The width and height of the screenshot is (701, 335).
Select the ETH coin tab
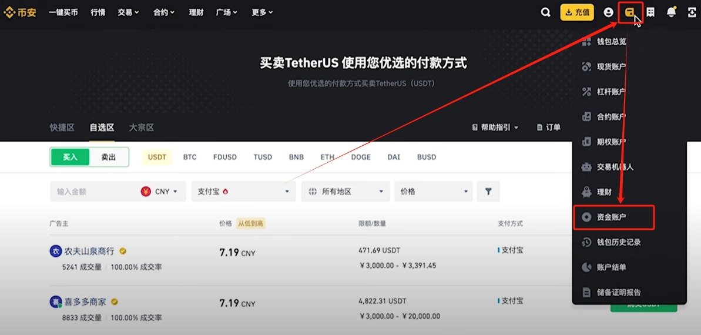coord(327,157)
